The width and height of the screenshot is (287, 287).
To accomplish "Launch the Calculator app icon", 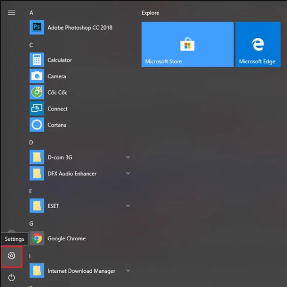I will pyautogui.click(x=37, y=60).
